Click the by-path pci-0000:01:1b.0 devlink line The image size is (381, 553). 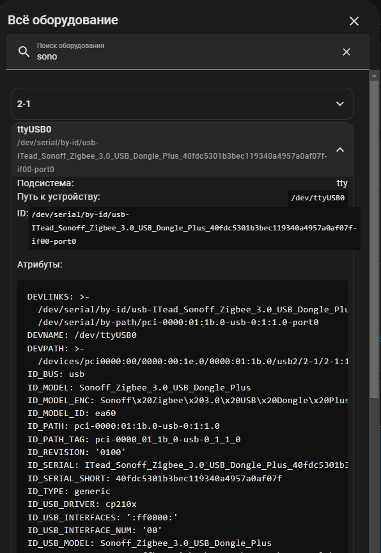coord(178,323)
